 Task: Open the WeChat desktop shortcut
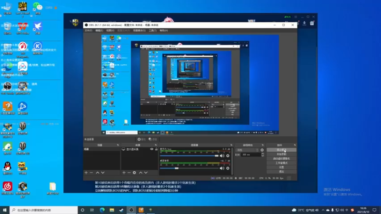tap(38, 8)
